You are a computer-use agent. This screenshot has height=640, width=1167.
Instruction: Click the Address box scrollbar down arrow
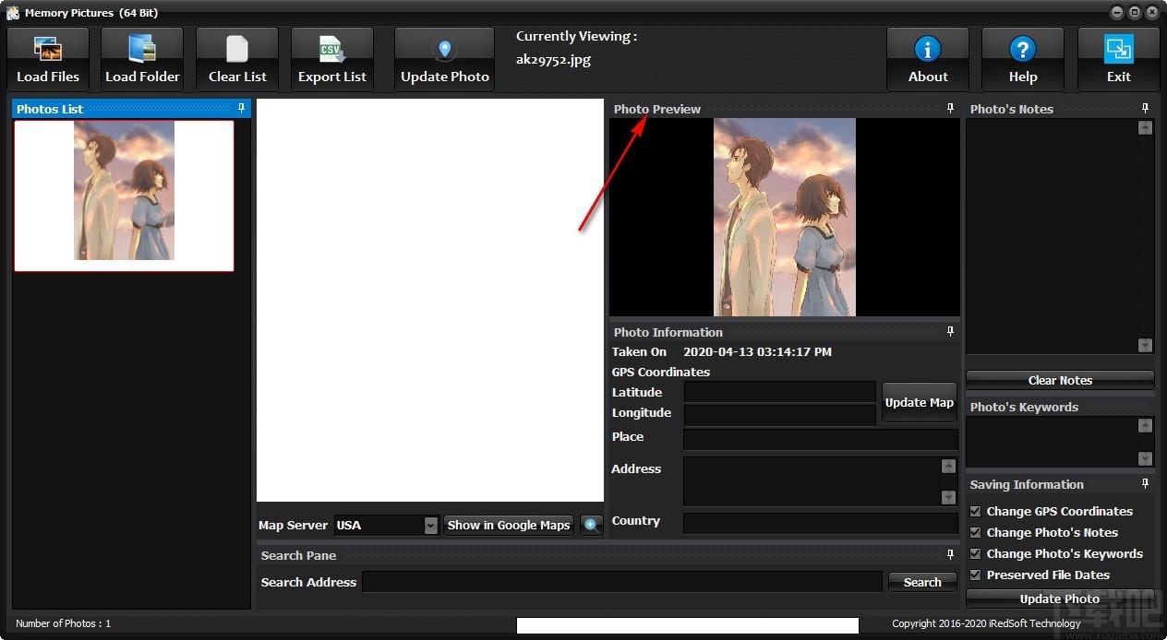tap(948, 497)
